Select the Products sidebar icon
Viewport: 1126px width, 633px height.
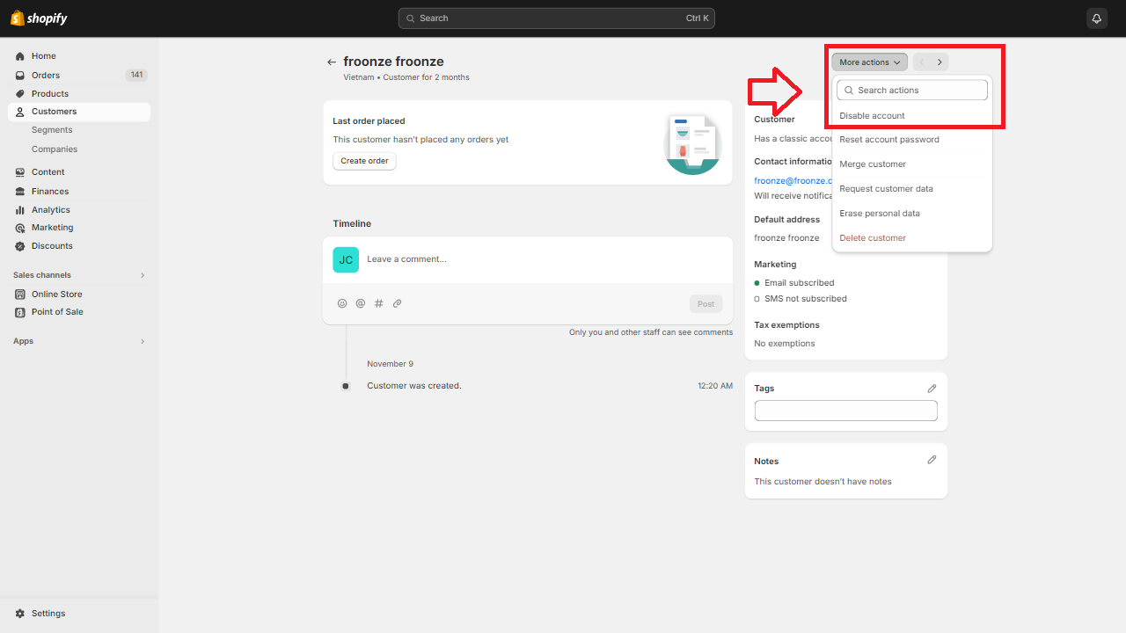[x=19, y=93]
